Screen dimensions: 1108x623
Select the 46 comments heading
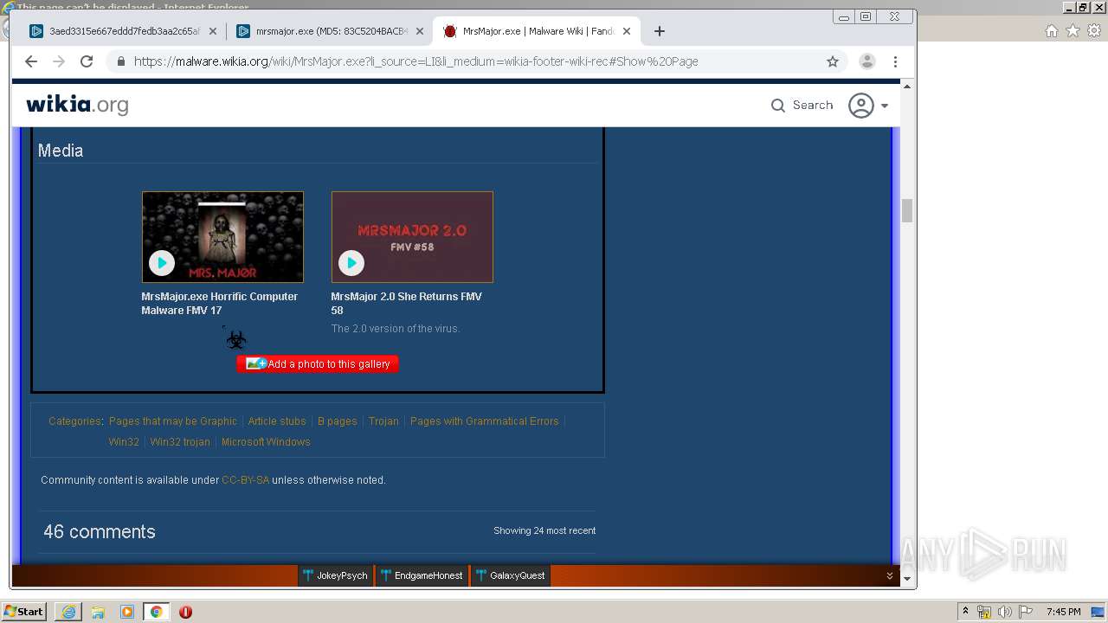(x=100, y=532)
